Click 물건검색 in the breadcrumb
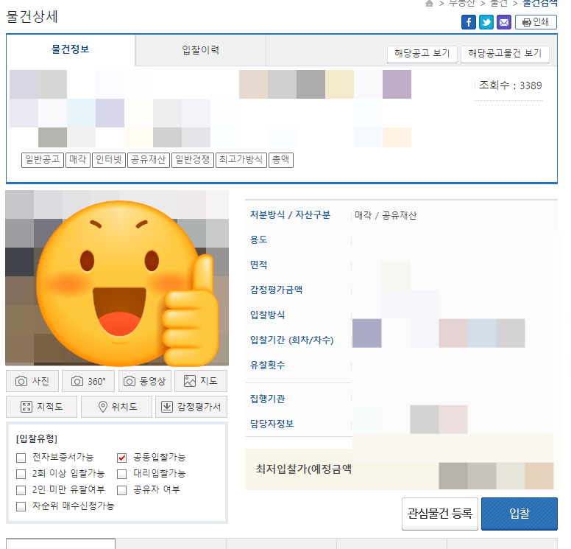 (x=540, y=3)
